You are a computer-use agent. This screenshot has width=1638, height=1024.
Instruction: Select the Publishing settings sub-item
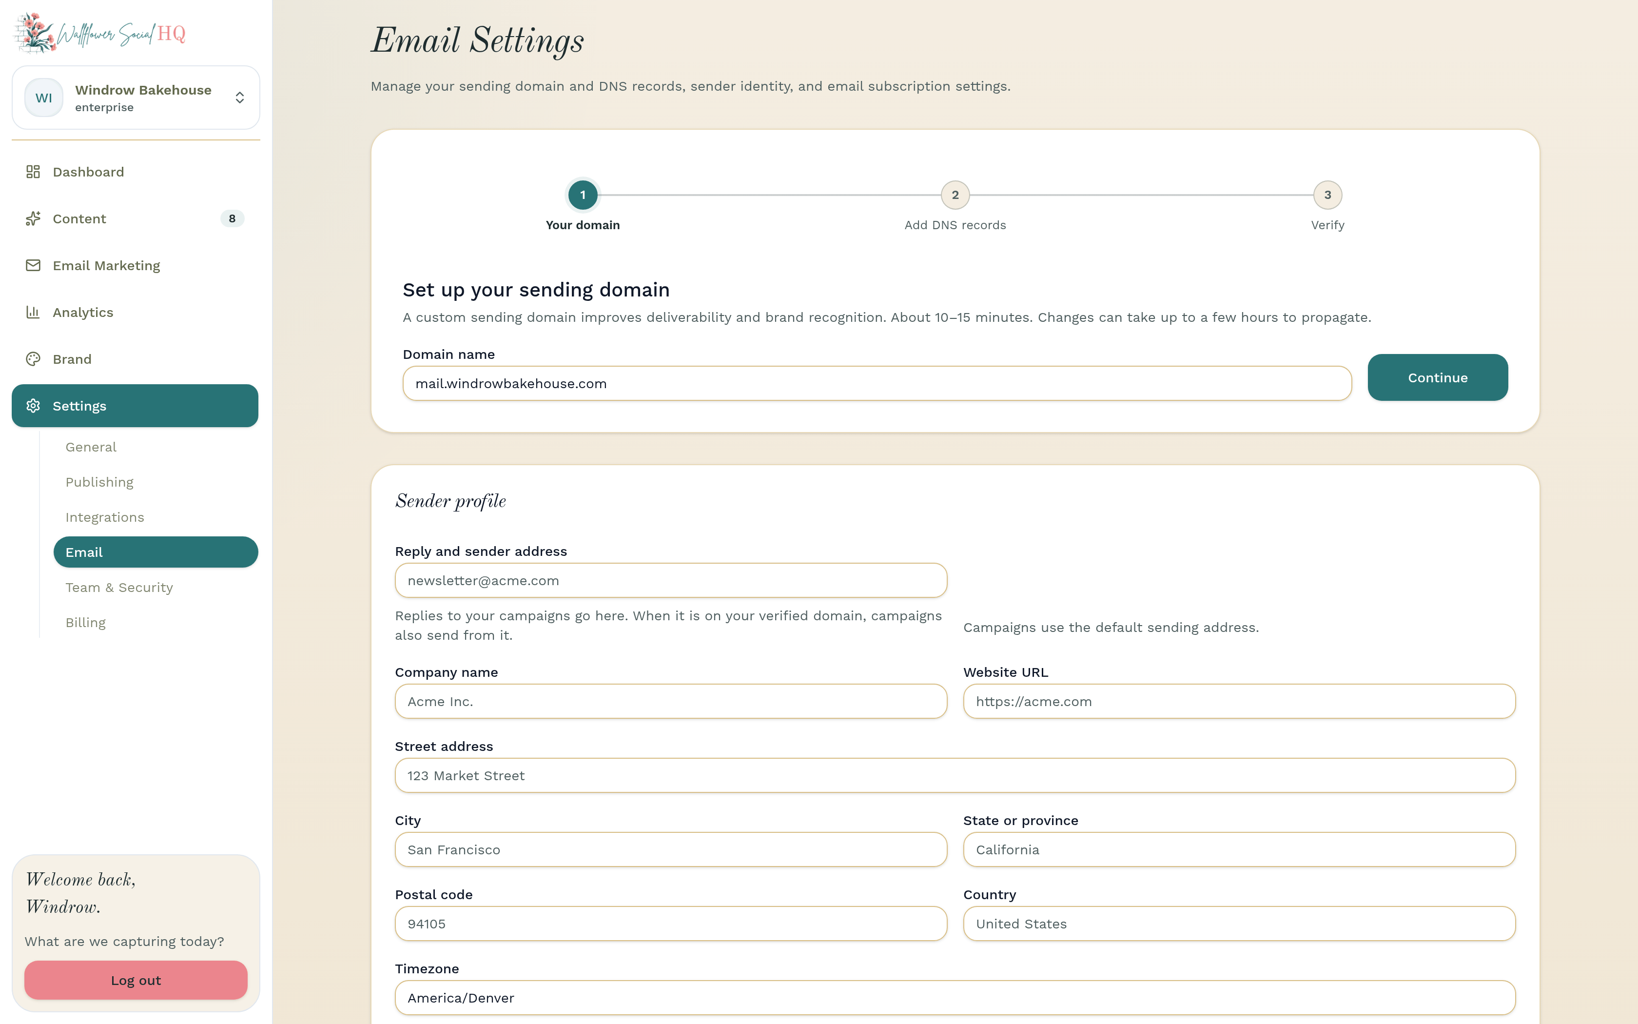point(156,482)
